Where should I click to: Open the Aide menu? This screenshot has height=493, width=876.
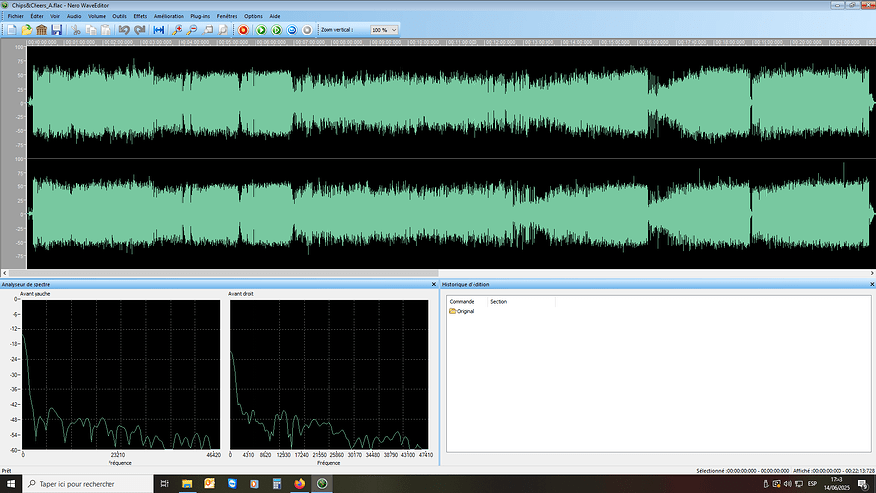275,16
